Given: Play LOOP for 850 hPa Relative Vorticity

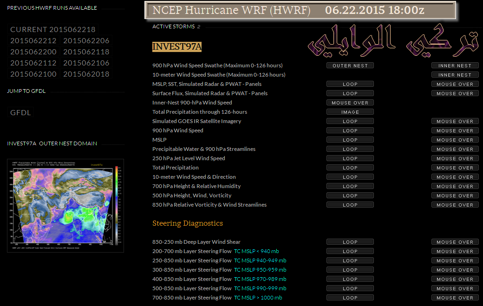Looking at the screenshot, I should coord(350,205).
